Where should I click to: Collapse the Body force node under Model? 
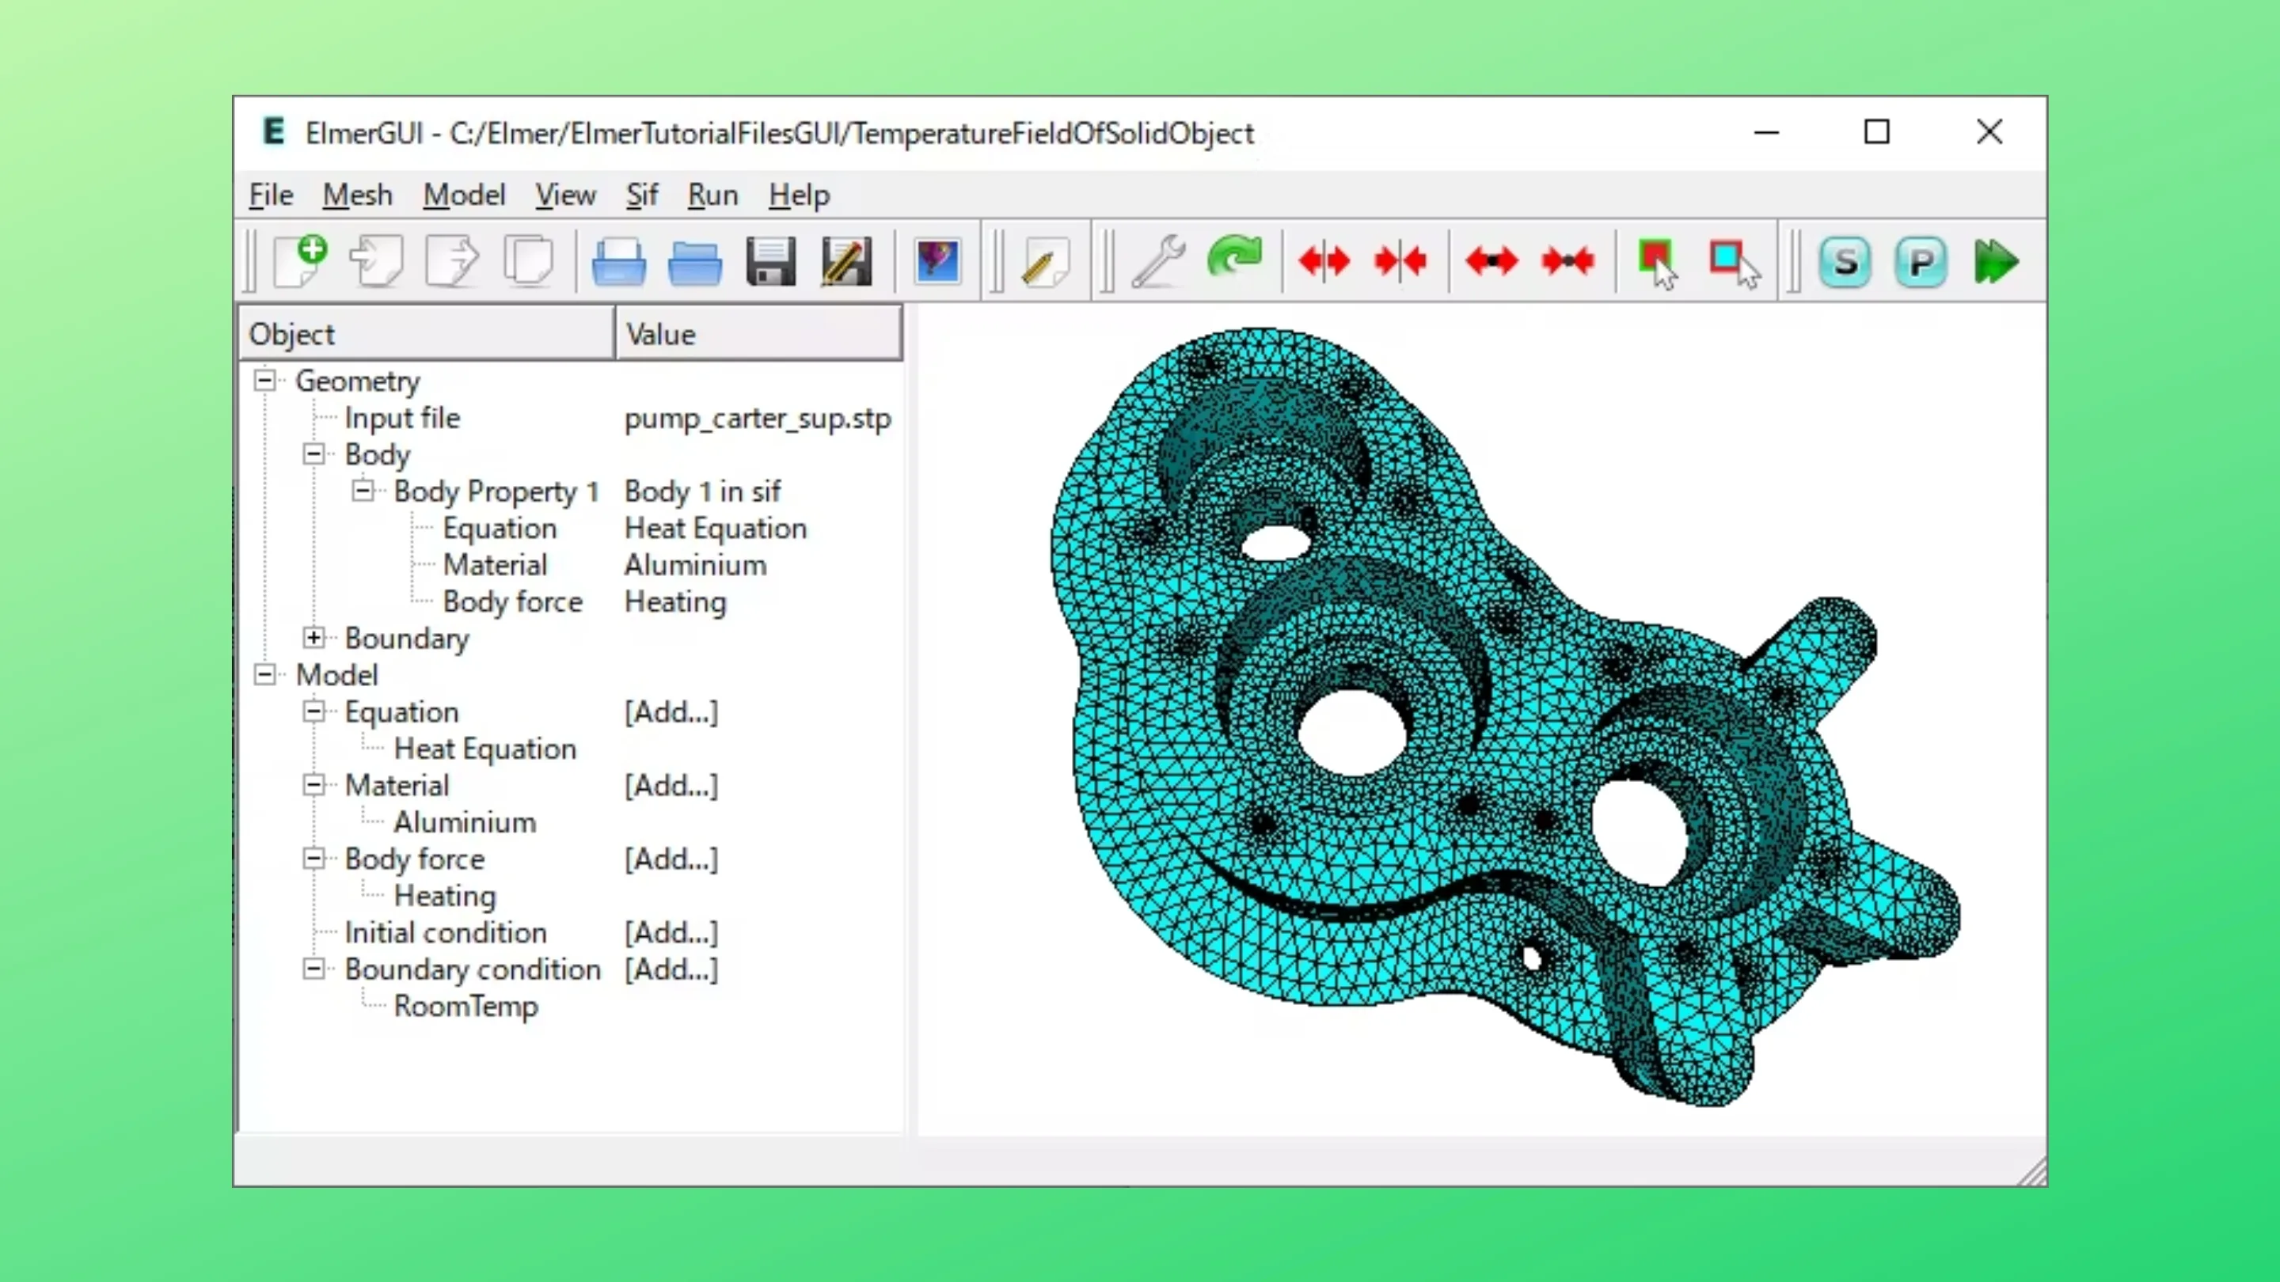(314, 858)
